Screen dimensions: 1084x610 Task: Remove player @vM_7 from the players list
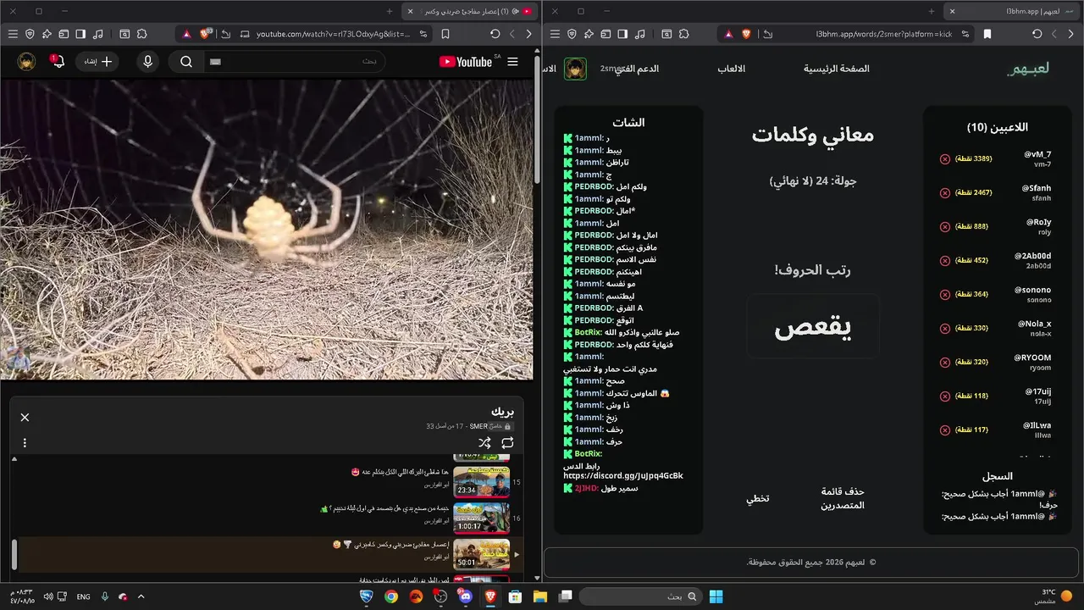pyautogui.click(x=945, y=159)
